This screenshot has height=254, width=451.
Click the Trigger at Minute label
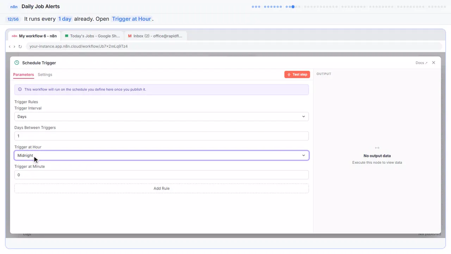[x=30, y=167]
